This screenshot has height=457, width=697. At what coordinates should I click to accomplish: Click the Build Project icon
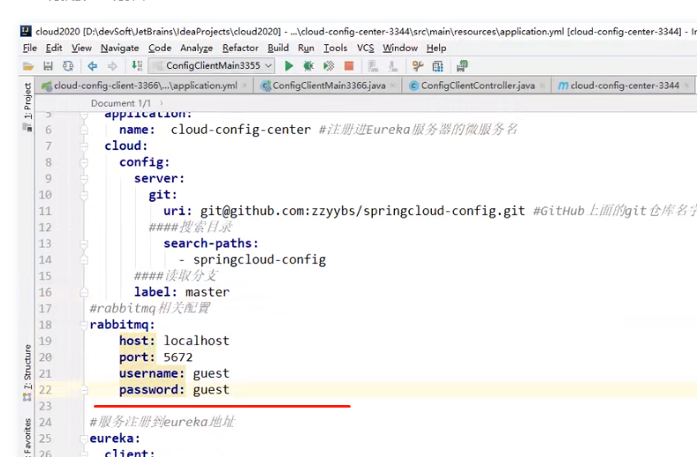tap(137, 66)
